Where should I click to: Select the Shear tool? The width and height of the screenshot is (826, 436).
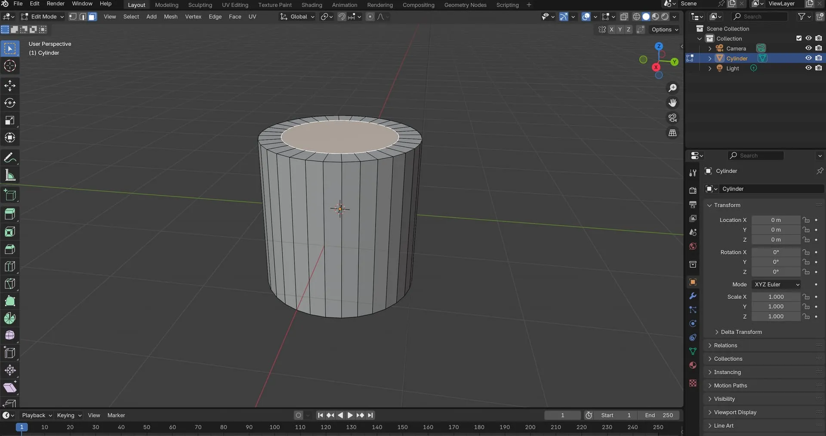10,387
